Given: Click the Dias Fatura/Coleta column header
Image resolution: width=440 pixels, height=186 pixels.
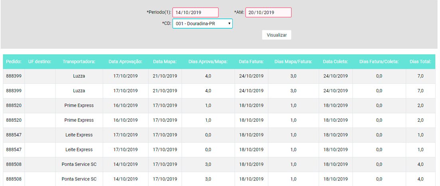Looking at the screenshot, I should point(379,62).
